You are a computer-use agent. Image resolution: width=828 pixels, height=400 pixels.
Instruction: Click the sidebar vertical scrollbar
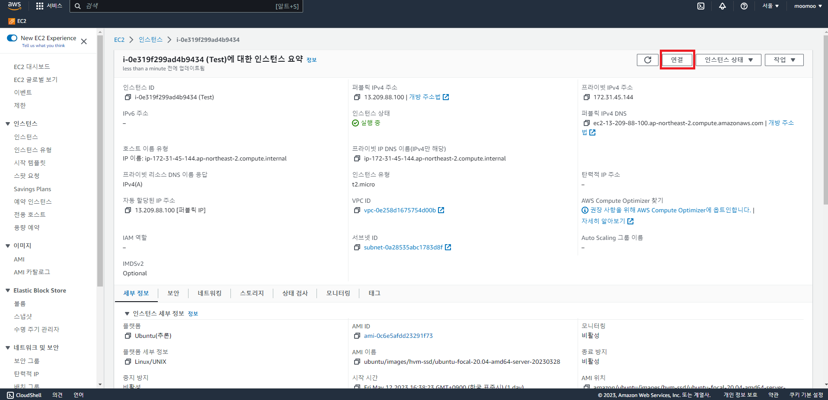tap(100, 161)
